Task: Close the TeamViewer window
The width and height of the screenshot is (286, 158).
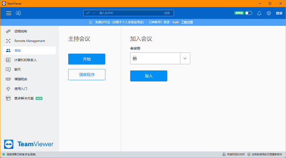Action: pyautogui.click(x=281, y=3)
